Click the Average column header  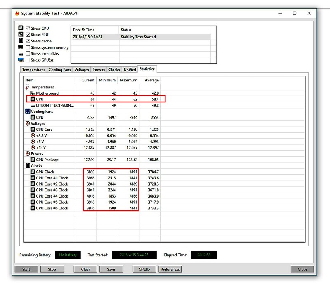151,80
